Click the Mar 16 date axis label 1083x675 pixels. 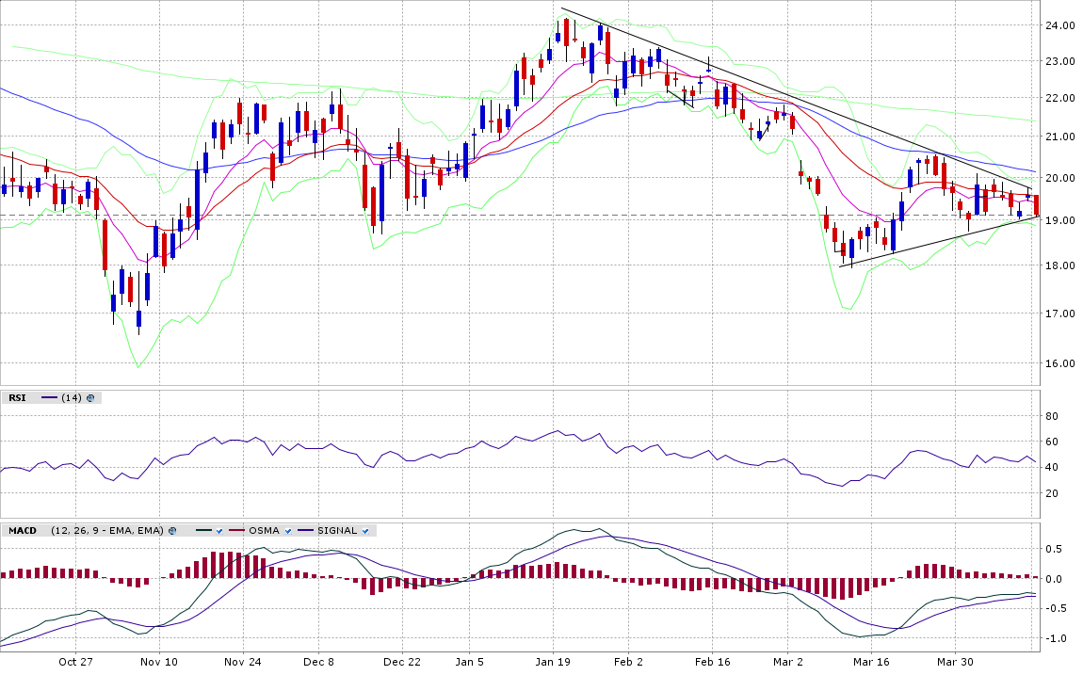coord(871,662)
